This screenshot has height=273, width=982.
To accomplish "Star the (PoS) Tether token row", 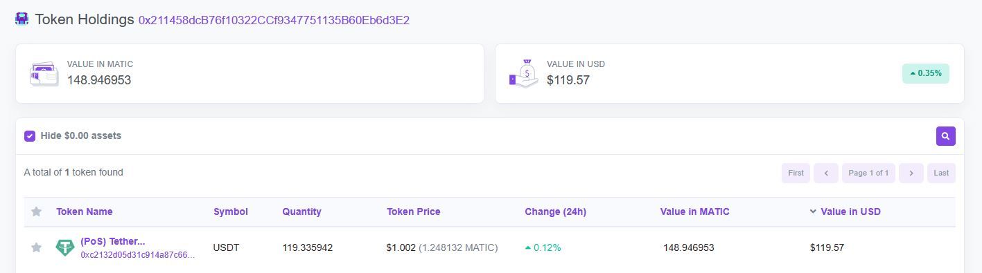I will point(36,247).
